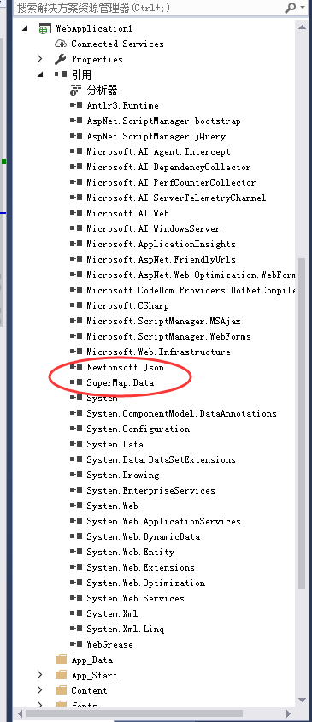312x722 pixels.
Task: Click the search magnifier icon
Action: (291, 8)
